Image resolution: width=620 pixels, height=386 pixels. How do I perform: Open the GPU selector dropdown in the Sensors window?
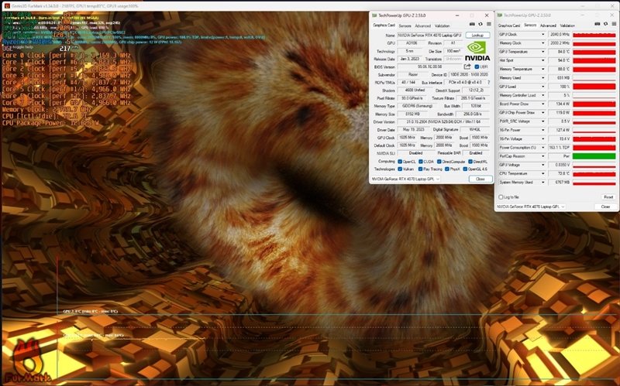coord(531,207)
